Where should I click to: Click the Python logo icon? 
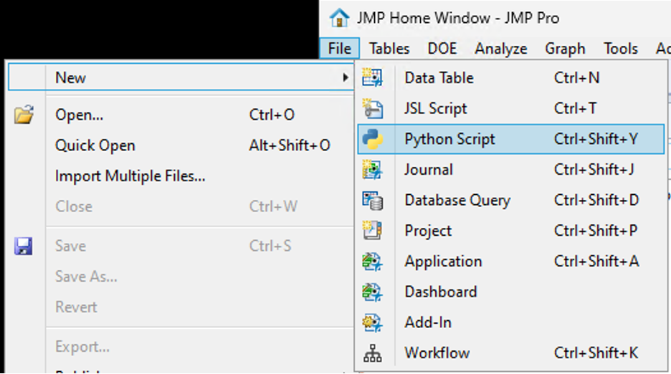pyautogui.click(x=373, y=139)
